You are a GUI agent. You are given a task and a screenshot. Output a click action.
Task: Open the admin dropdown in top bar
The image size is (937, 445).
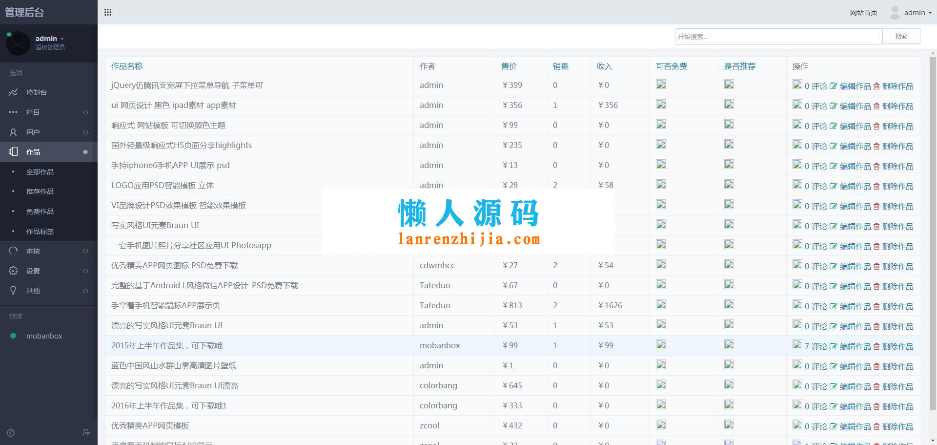tap(917, 13)
